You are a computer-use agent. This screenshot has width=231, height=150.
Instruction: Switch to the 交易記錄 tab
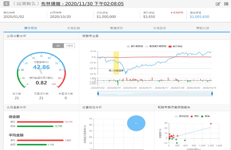74,28
